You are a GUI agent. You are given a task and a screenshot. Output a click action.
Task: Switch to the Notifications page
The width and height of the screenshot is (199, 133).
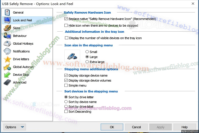(21, 51)
